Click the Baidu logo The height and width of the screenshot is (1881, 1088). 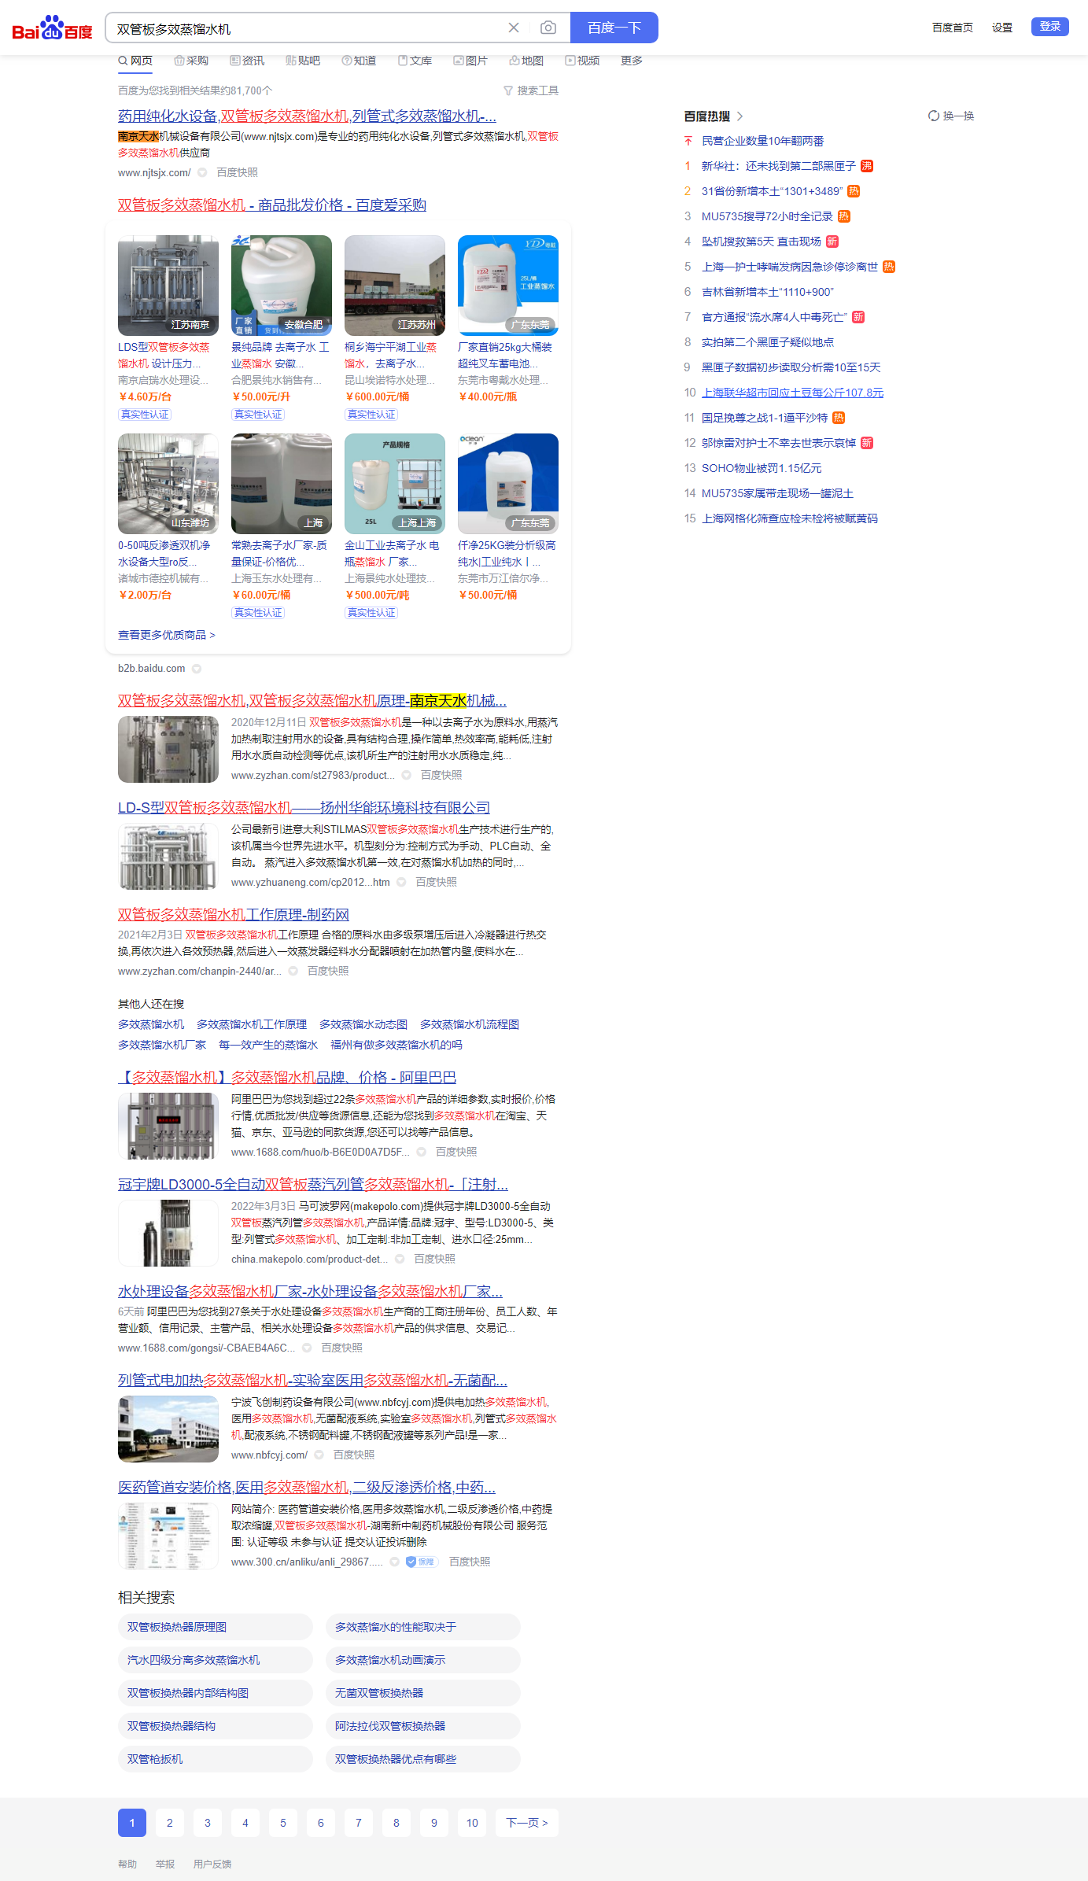coord(52,28)
